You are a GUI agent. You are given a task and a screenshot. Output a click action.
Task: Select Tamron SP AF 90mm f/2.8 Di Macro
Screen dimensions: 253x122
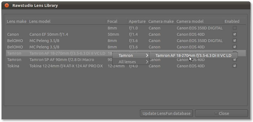62,60
